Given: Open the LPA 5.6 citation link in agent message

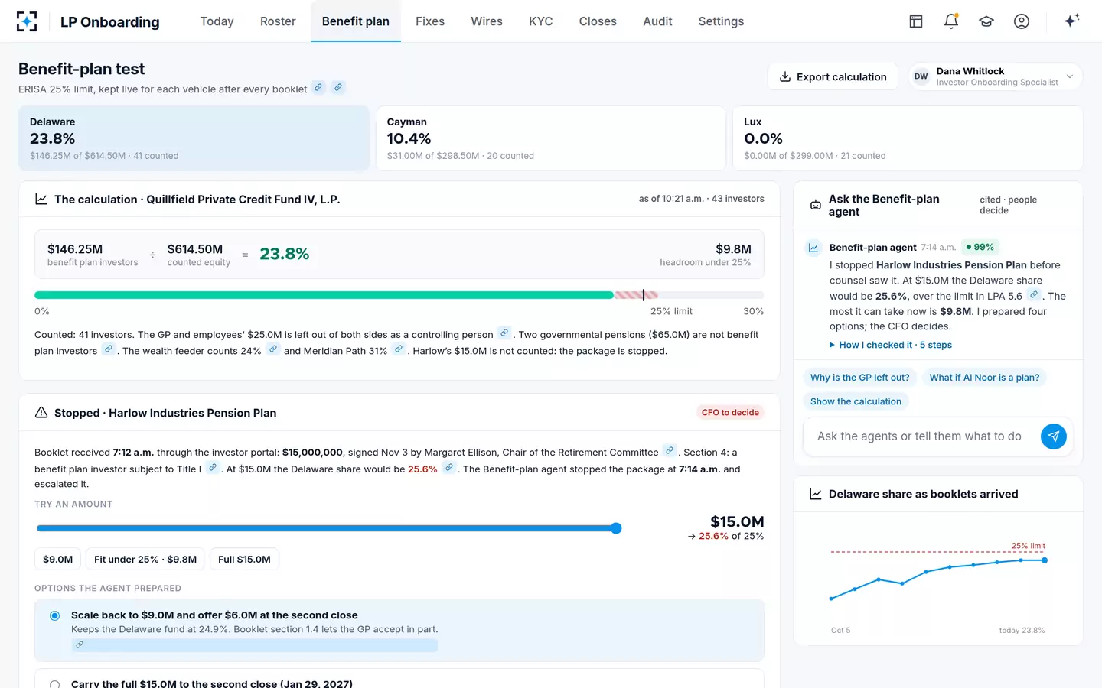Looking at the screenshot, I should click(x=1034, y=294).
